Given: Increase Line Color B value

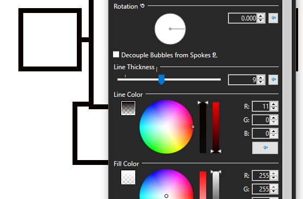Looking at the screenshot, I should [x=274, y=131].
